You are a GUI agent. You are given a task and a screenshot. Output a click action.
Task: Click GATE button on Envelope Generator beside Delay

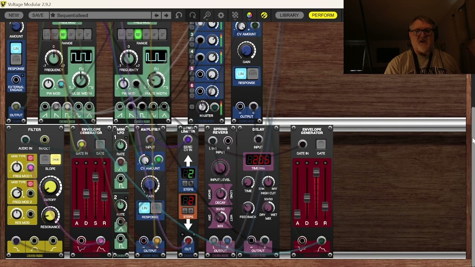coord(321,144)
